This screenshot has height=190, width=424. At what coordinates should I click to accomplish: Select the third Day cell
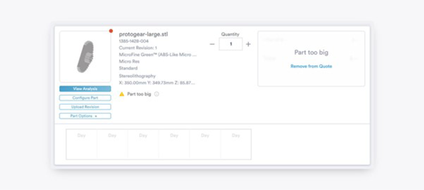143,144
